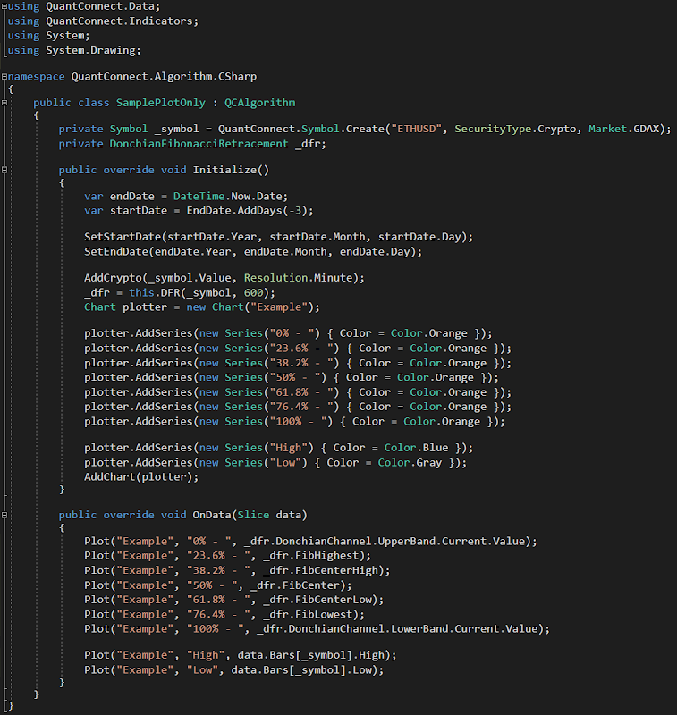Click _dfr.FibCenterHigh in Plot call
This screenshot has width=677, height=715.
[x=320, y=570]
